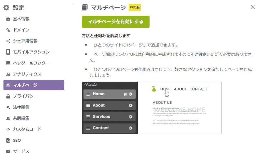Click the gavel icon beside 法律関係
The image size is (262, 156).
8,107
